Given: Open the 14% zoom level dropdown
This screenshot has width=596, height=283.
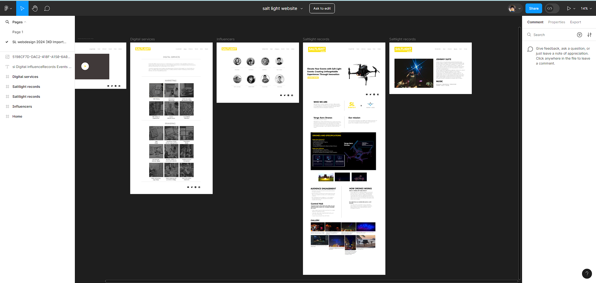Looking at the screenshot, I should 586,8.
